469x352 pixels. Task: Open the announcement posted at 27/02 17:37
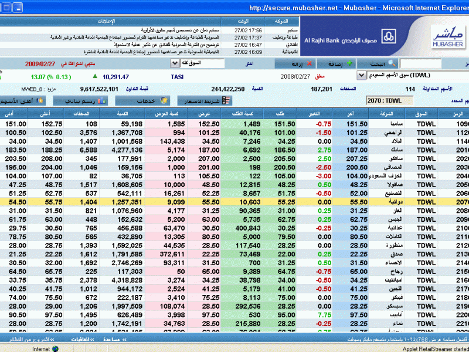[x=149, y=38]
